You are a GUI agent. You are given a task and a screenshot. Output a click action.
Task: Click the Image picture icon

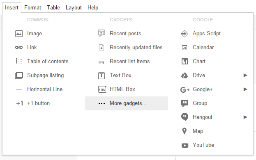click(x=19, y=34)
